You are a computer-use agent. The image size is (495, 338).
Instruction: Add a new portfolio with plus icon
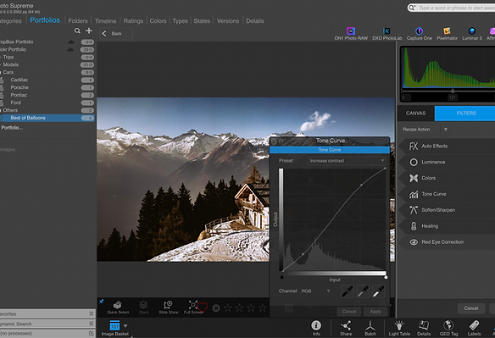click(89, 30)
